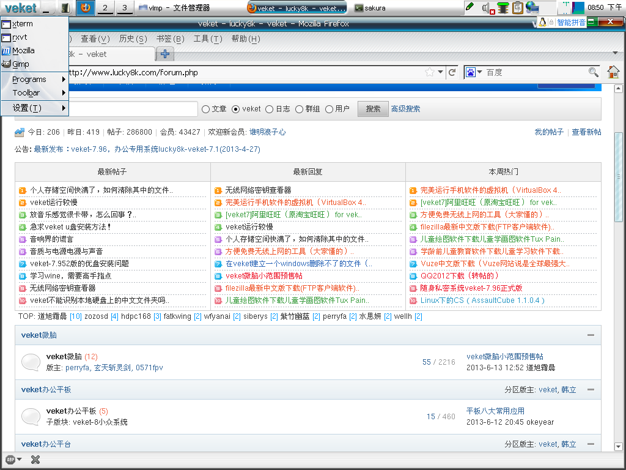
Task: Collapse the veket微脑 section
Action: (x=591, y=335)
